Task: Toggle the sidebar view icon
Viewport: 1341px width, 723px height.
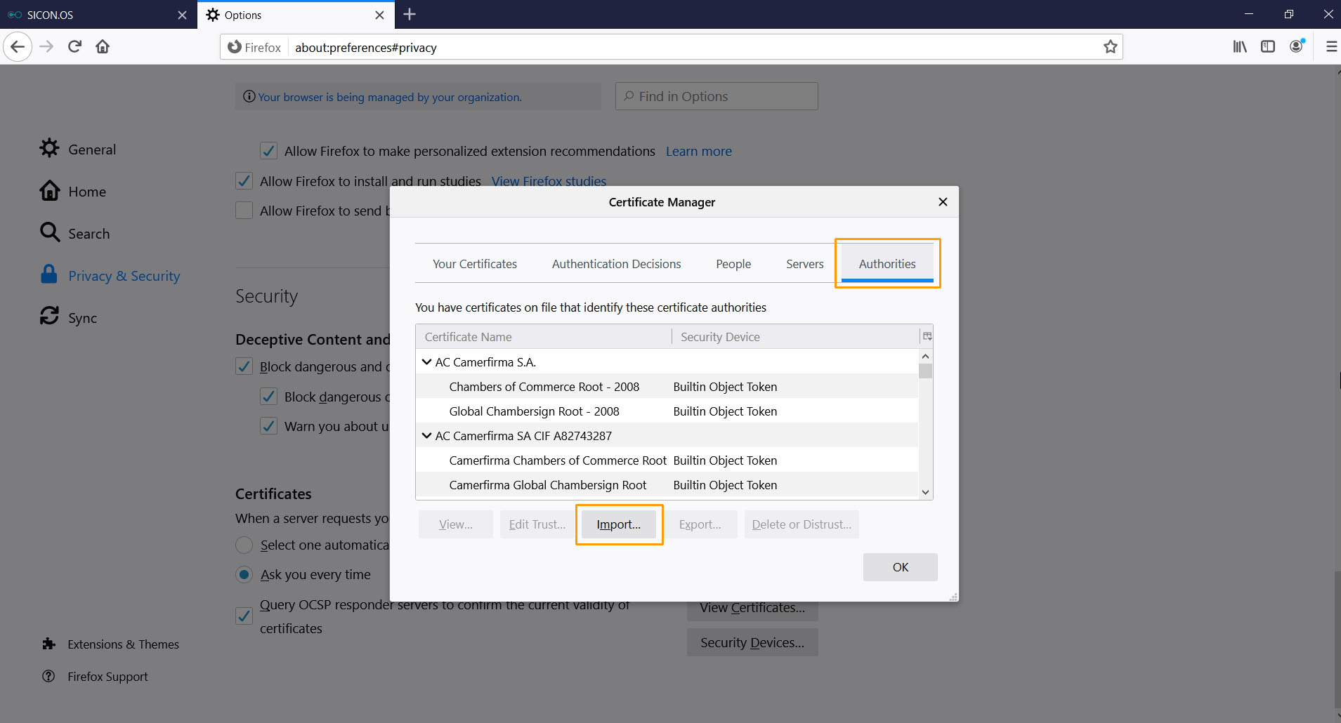Action: point(1268,47)
